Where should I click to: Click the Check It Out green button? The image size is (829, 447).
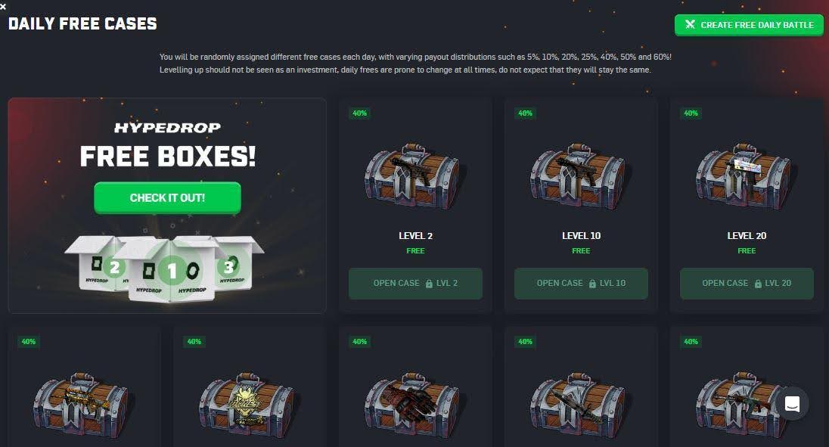point(167,197)
